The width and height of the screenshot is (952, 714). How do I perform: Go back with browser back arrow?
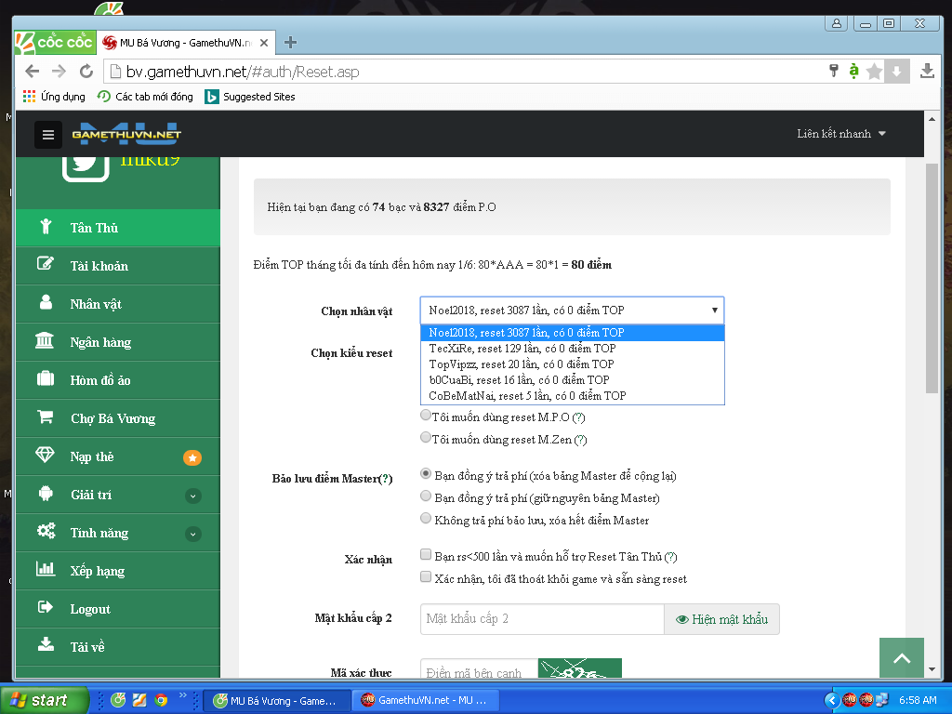(x=33, y=72)
